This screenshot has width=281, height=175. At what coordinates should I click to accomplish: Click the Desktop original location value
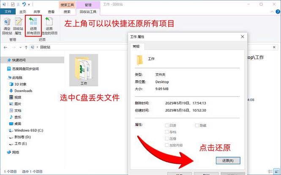(162, 82)
